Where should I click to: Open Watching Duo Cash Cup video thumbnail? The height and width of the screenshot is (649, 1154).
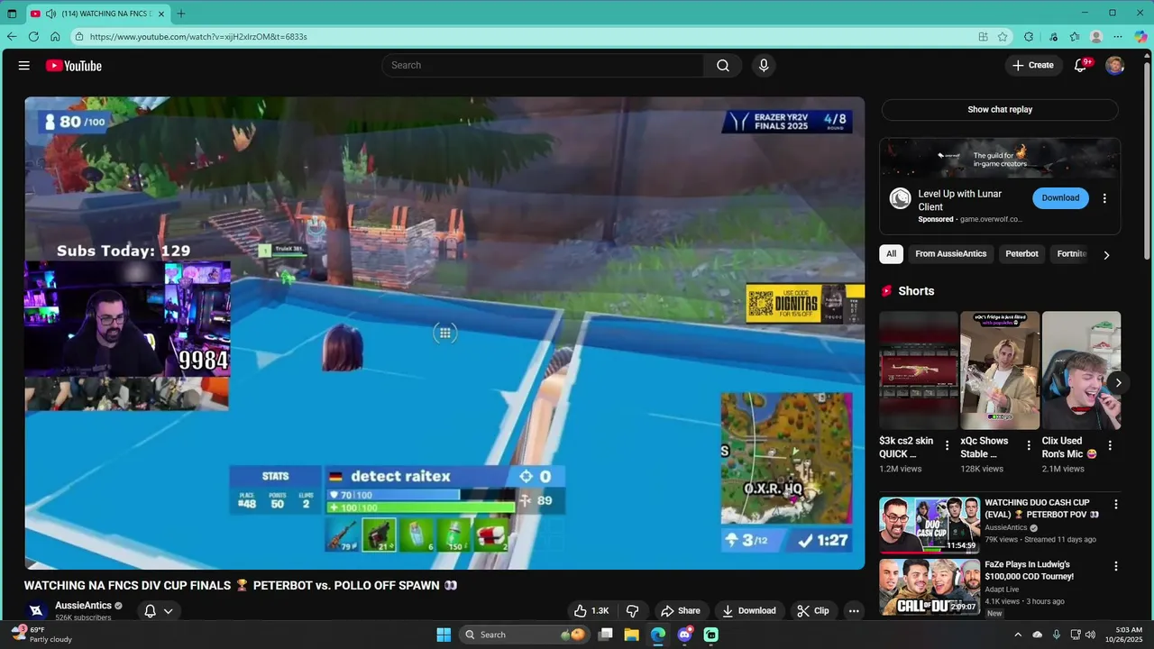(x=930, y=525)
